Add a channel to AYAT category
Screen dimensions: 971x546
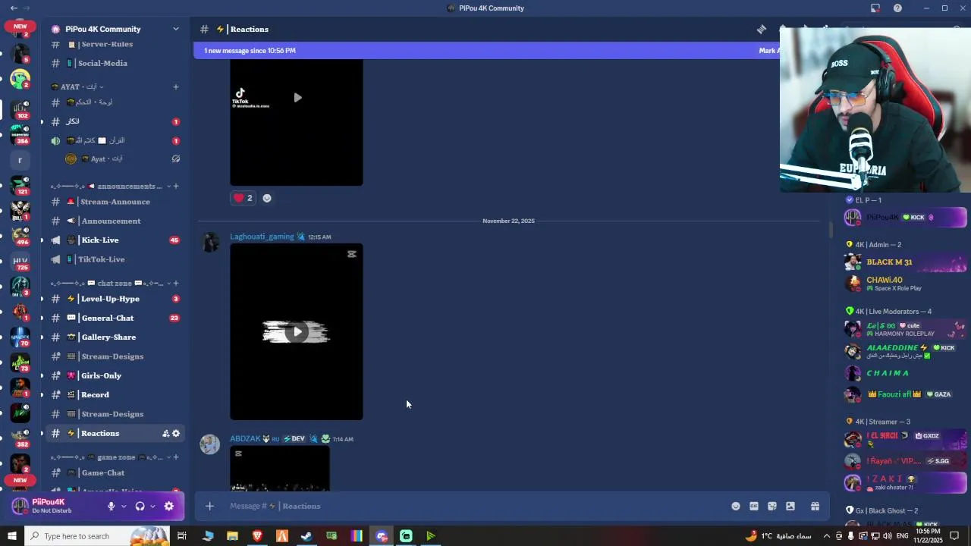coord(175,86)
